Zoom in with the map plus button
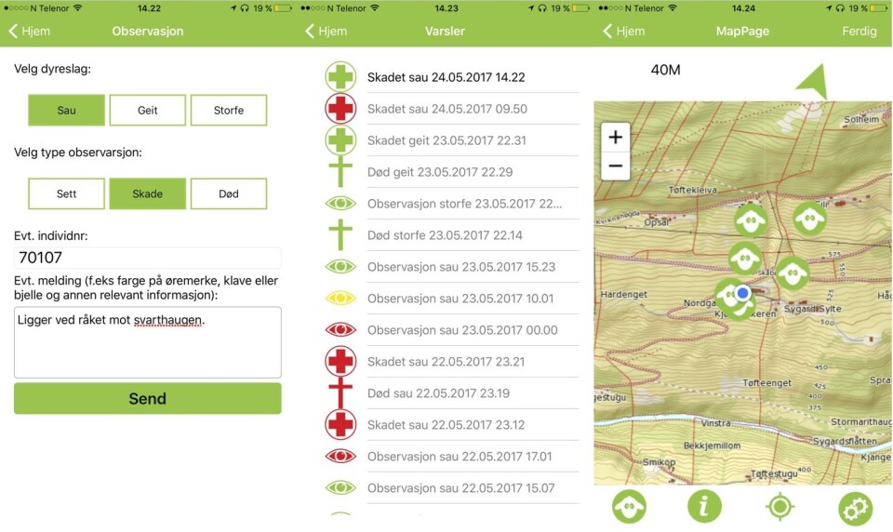Viewport: 893px width, 532px height. click(615, 138)
